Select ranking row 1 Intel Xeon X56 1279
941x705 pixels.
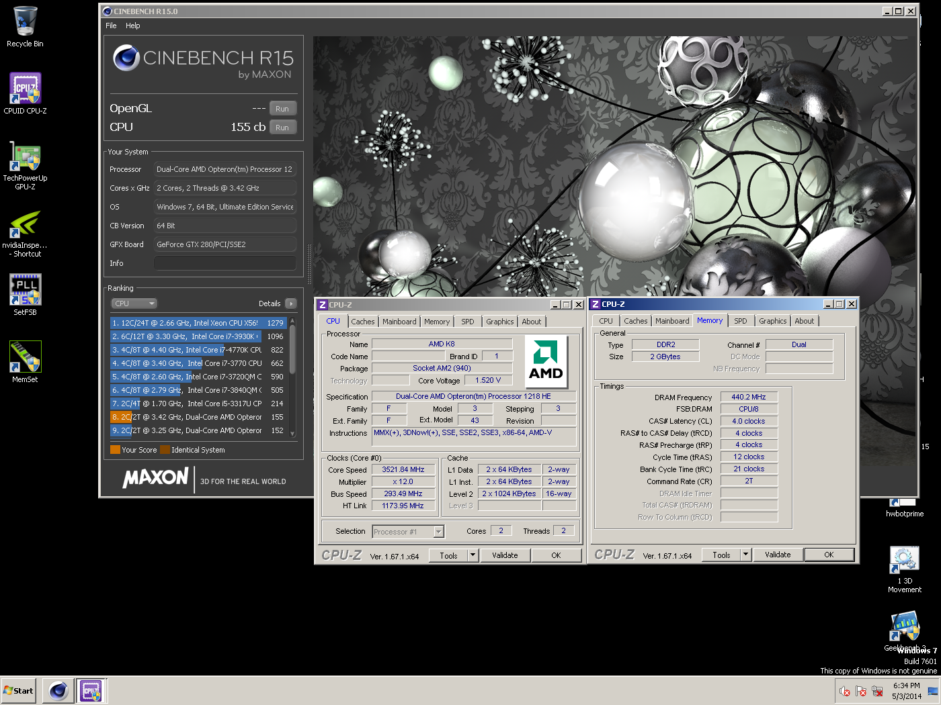pyautogui.click(x=198, y=323)
